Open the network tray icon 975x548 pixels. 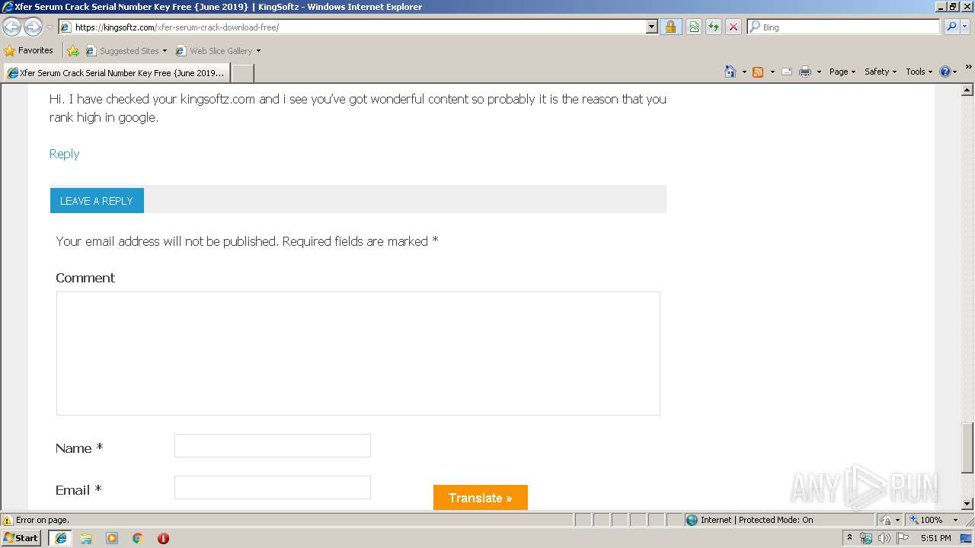pos(866,538)
